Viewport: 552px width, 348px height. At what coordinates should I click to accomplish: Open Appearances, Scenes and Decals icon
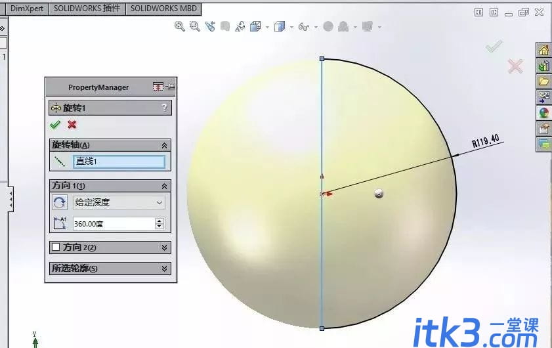544,113
